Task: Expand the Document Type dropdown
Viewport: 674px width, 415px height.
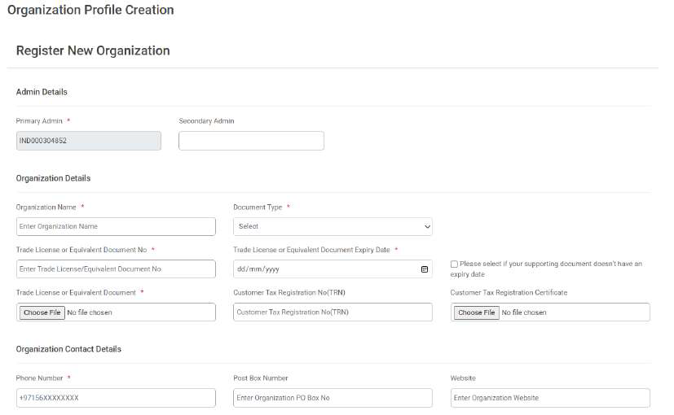Action: 333,226
